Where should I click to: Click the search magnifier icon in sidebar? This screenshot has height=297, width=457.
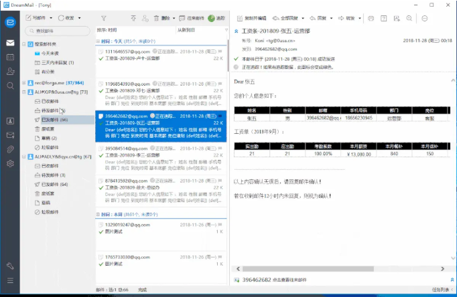coord(10,86)
